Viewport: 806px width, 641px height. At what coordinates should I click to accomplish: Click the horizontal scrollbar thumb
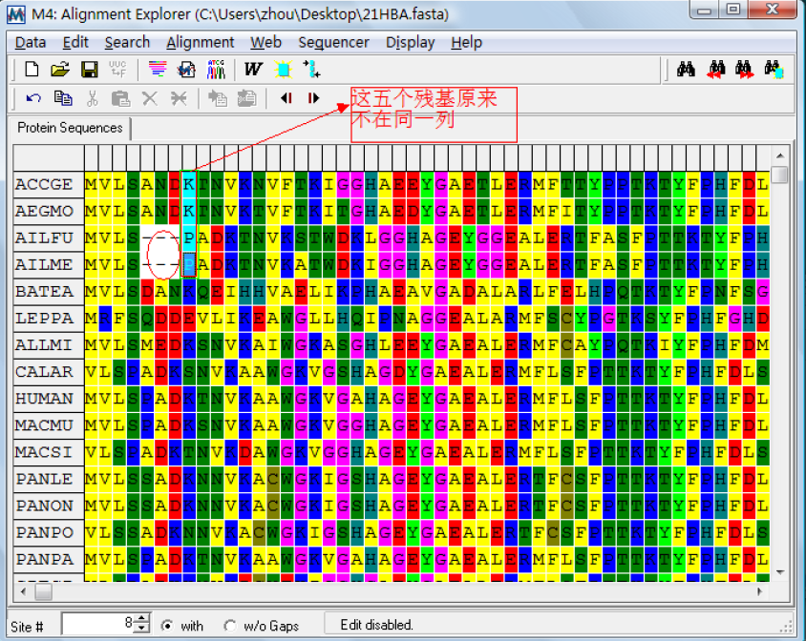(43, 591)
